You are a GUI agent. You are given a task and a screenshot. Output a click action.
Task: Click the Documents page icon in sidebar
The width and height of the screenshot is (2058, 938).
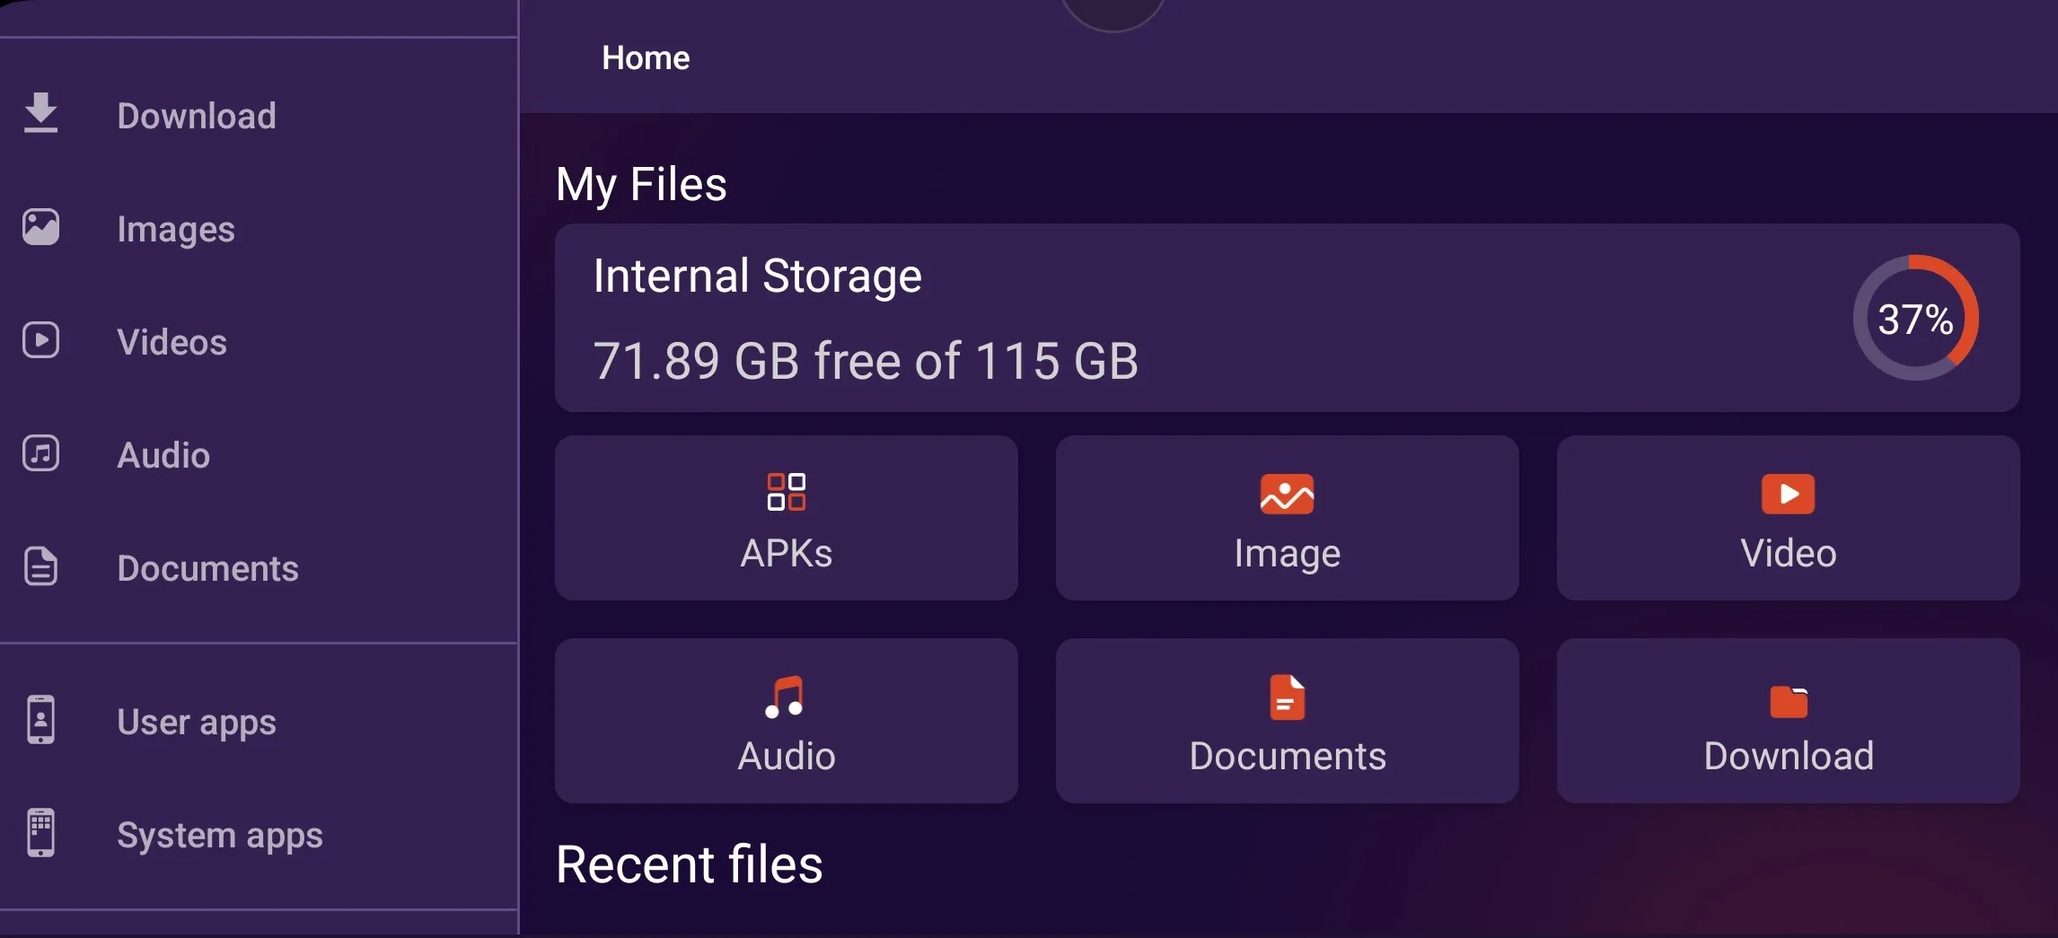point(40,566)
